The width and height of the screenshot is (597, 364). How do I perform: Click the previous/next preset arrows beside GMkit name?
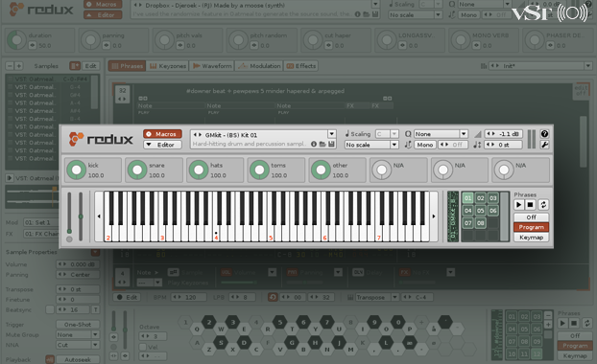pos(197,134)
